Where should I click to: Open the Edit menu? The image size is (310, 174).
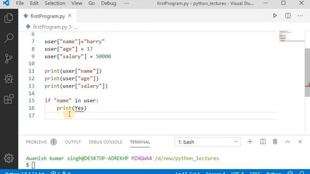[34, 3]
